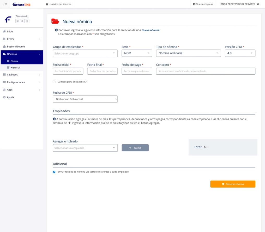Click the power logout icon under Bienvenido
Screen dimensions: 265x232
click(27, 21)
